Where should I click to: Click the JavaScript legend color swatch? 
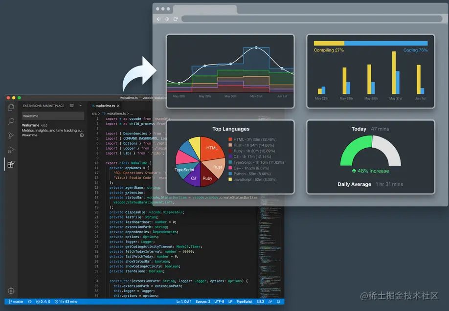click(x=230, y=179)
